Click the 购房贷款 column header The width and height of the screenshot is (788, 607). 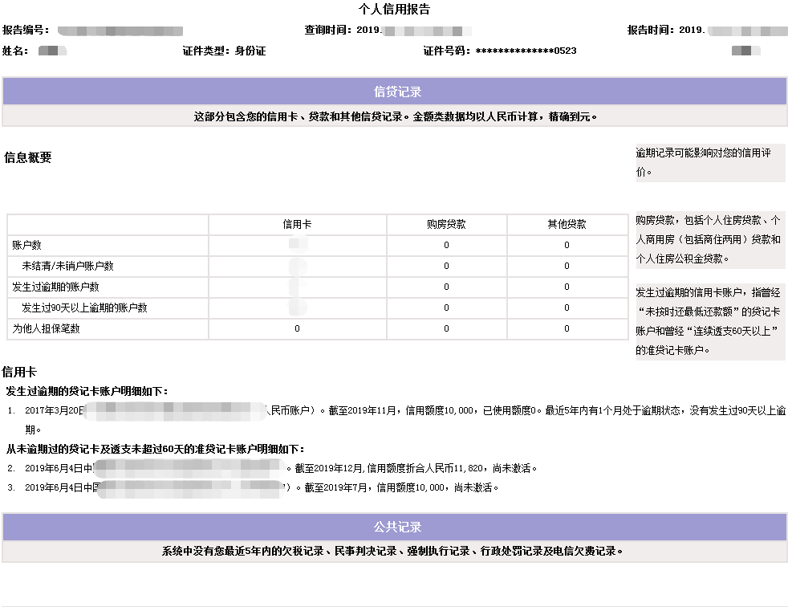[x=446, y=224]
